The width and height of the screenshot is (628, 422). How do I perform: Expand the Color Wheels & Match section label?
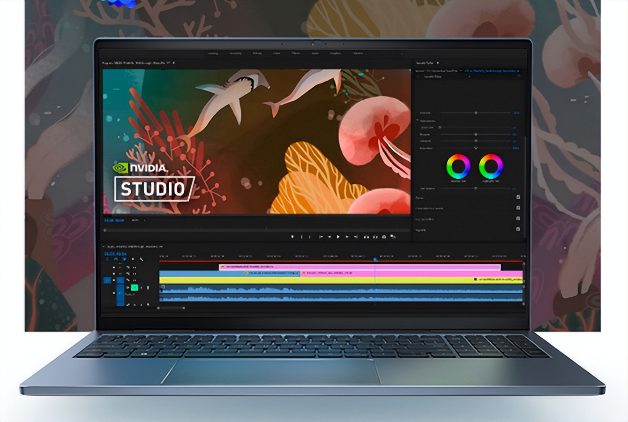(x=429, y=208)
